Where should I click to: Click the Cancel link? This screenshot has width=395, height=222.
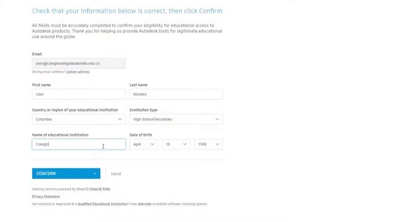(116, 174)
